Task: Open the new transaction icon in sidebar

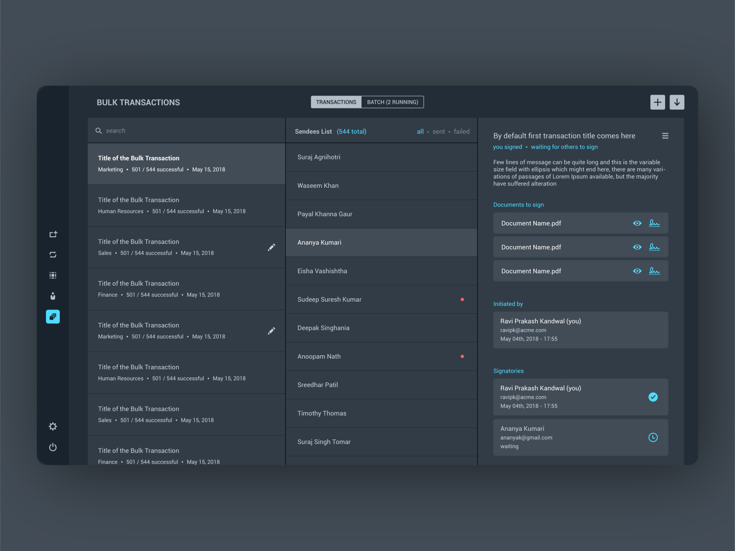Action: 53,234
